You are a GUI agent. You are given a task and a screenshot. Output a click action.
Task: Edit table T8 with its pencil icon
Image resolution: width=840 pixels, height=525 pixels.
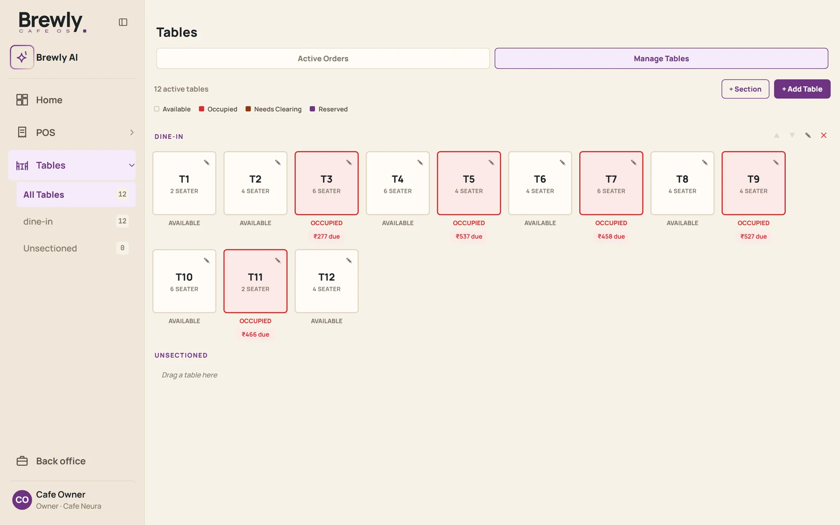pos(705,163)
